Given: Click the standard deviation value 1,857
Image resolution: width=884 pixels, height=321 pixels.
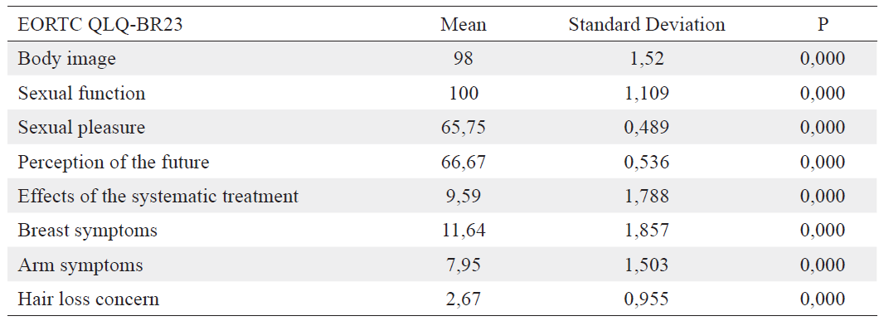Looking at the screenshot, I should tap(647, 231).
